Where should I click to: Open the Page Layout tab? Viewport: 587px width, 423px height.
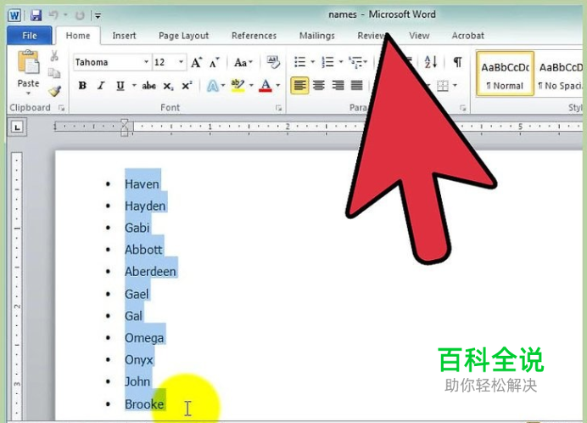(183, 36)
